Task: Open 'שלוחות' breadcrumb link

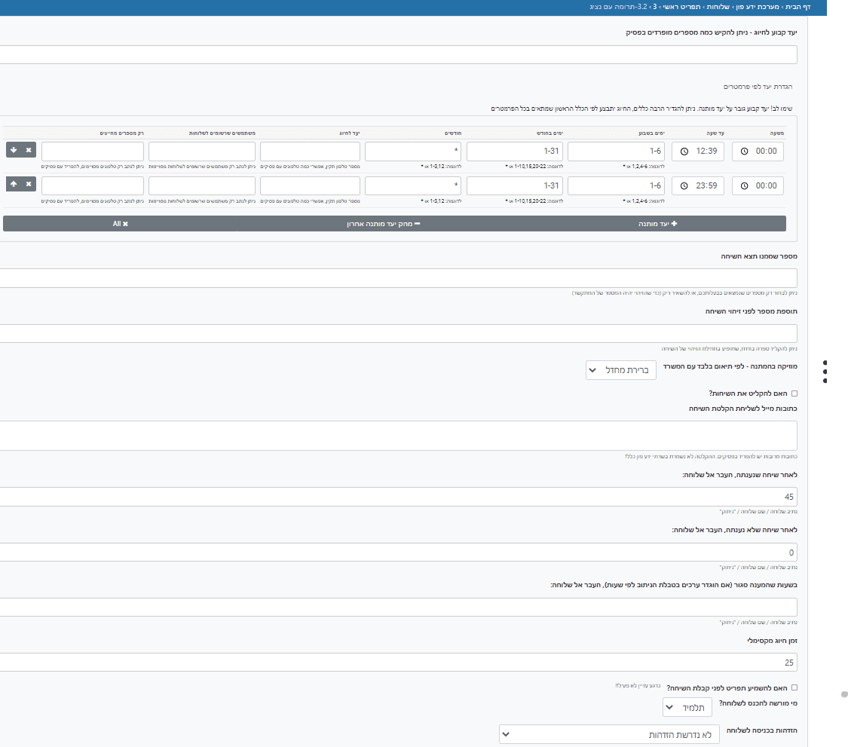Action: click(x=718, y=7)
